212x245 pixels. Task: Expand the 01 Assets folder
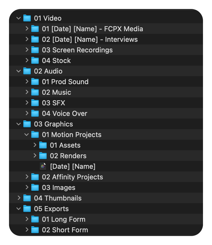tap(35, 145)
